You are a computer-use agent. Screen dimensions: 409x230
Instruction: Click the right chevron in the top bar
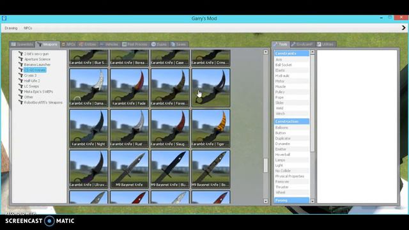tap(403, 27)
